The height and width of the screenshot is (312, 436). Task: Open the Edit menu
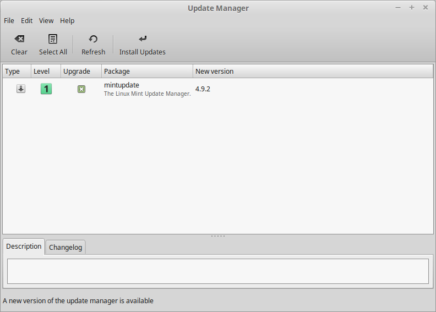point(26,20)
